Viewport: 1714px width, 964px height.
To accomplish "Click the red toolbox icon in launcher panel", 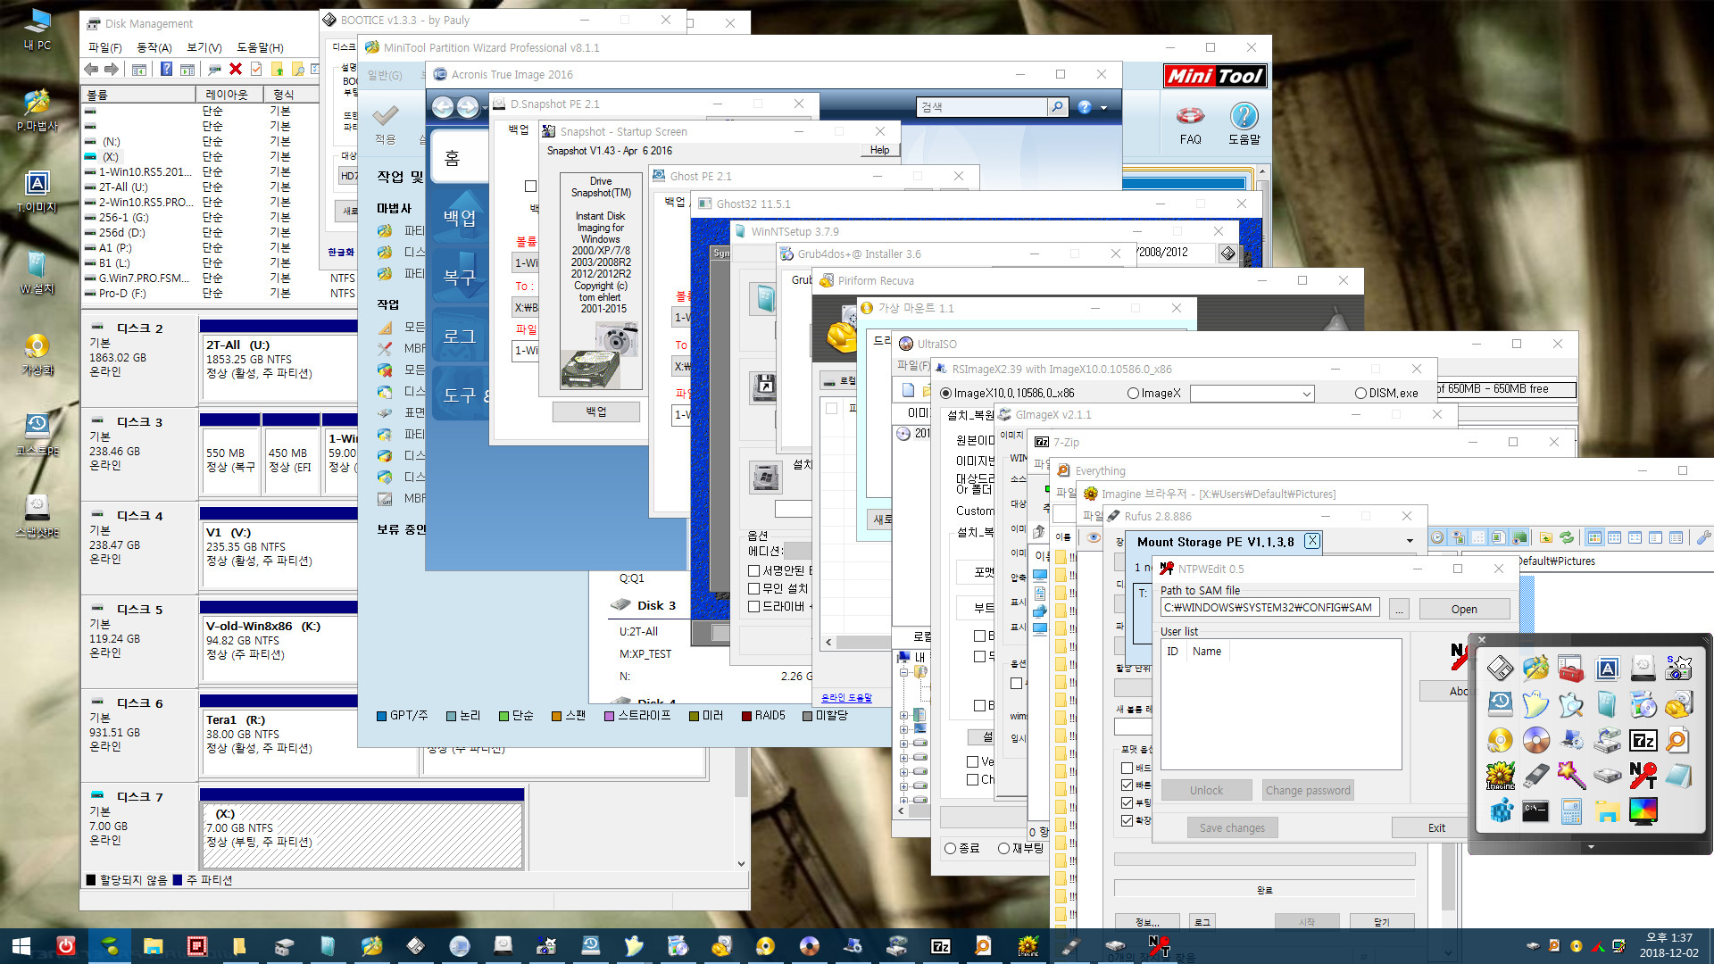I will pyautogui.click(x=1571, y=668).
